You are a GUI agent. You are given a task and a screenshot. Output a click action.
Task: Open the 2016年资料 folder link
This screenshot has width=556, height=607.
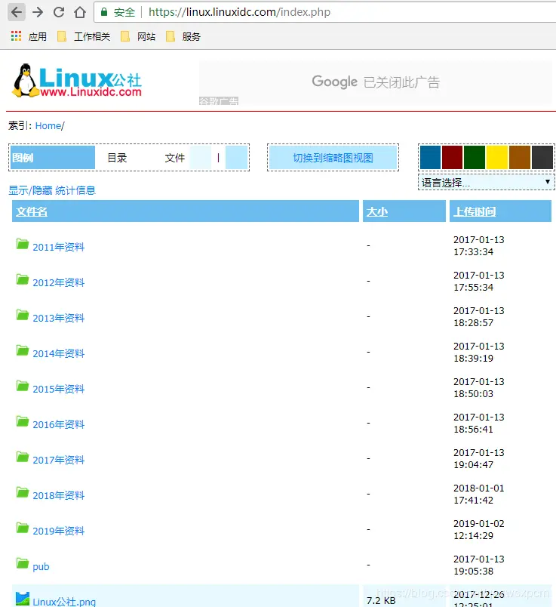coord(58,424)
